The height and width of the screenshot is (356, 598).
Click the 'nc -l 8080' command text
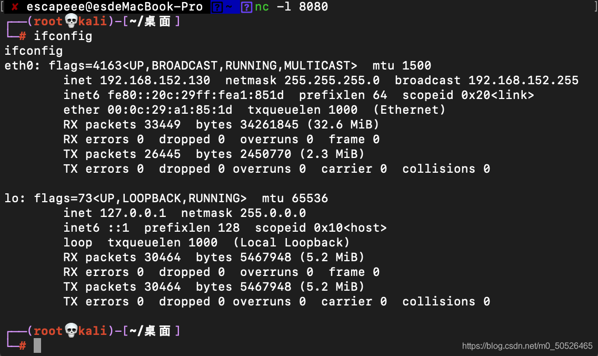pos(292,6)
